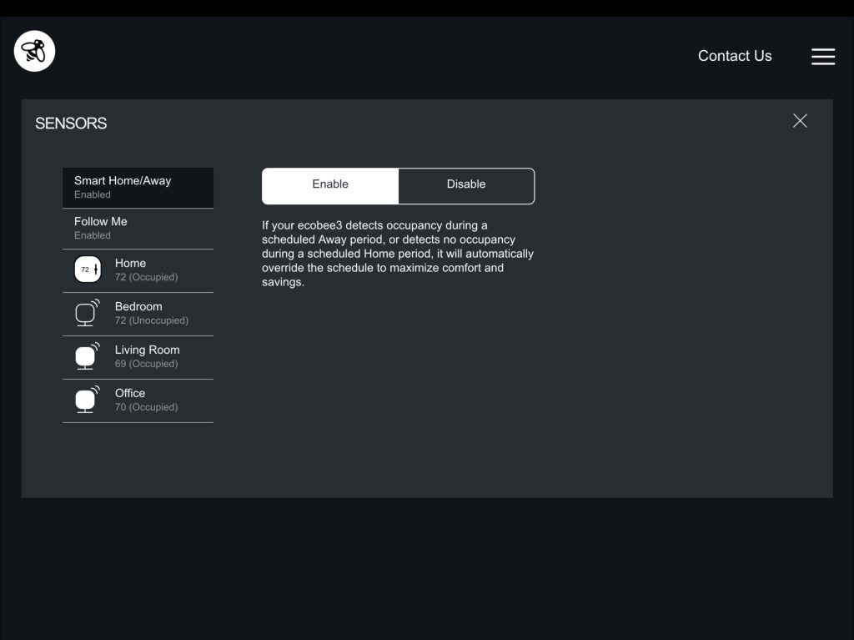Enable Smart Home/Away
854x640 pixels.
click(x=330, y=185)
